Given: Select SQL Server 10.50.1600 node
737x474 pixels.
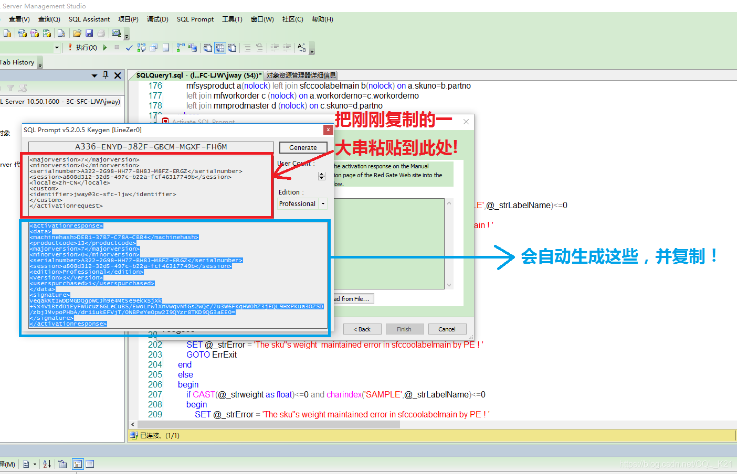Looking at the screenshot, I should (x=61, y=102).
